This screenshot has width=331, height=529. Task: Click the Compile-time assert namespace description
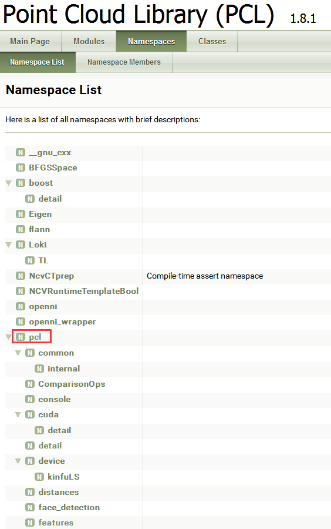(205, 276)
